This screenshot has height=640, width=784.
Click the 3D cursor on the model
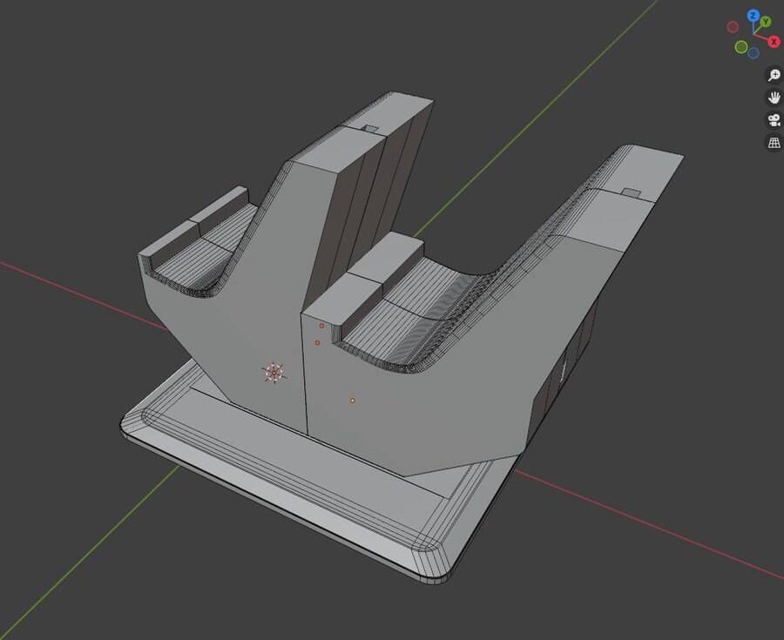pos(274,373)
